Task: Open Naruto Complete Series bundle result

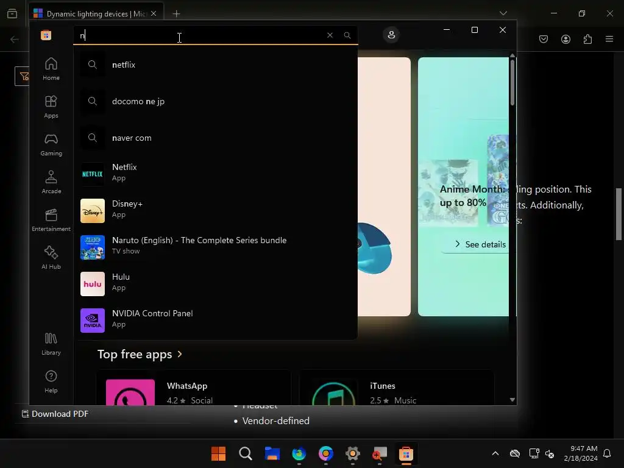Action: (x=216, y=247)
